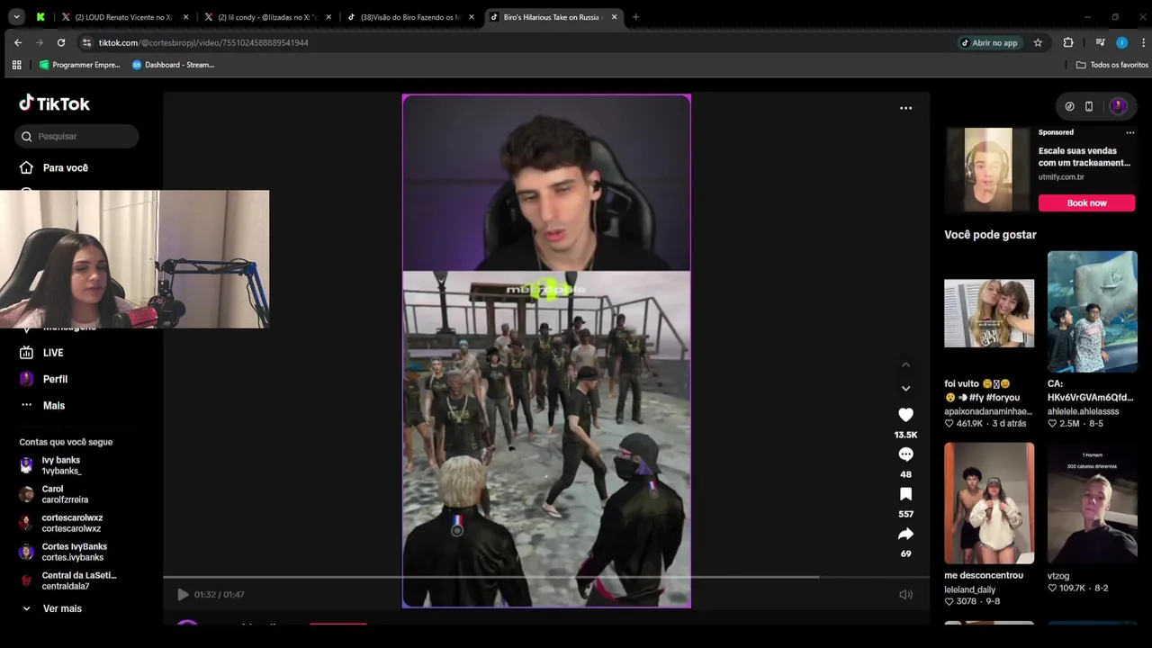This screenshot has height=648, width=1152.
Task: Open followed account Ivy banks
Action: point(61,465)
